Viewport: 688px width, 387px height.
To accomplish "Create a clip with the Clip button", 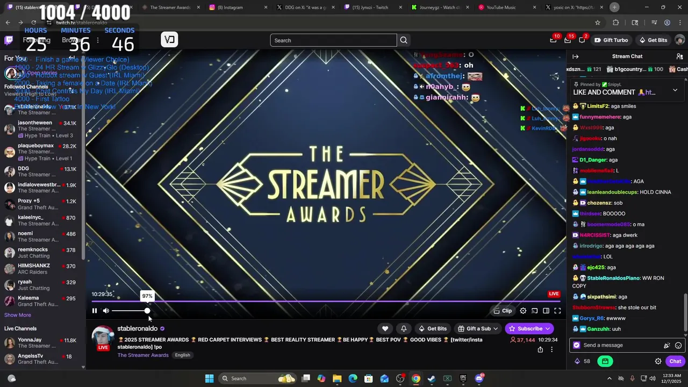I will (x=503, y=311).
